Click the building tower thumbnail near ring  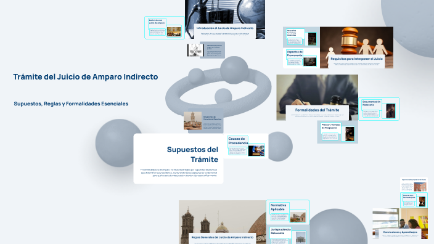click(x=192, y=121)
